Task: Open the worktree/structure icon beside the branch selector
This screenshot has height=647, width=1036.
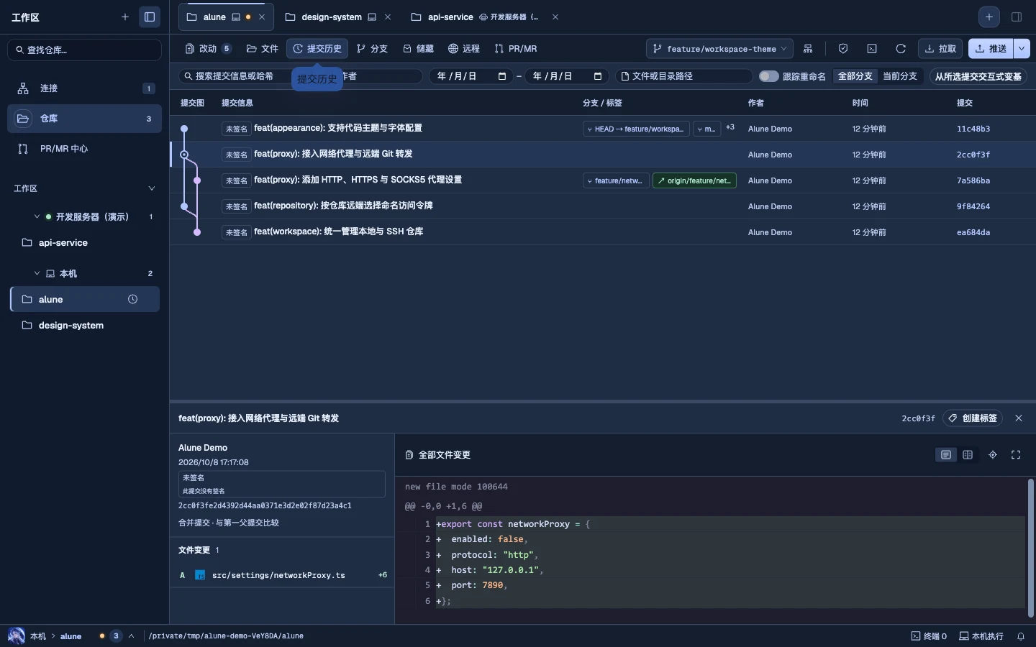Action: coord(809,49)
